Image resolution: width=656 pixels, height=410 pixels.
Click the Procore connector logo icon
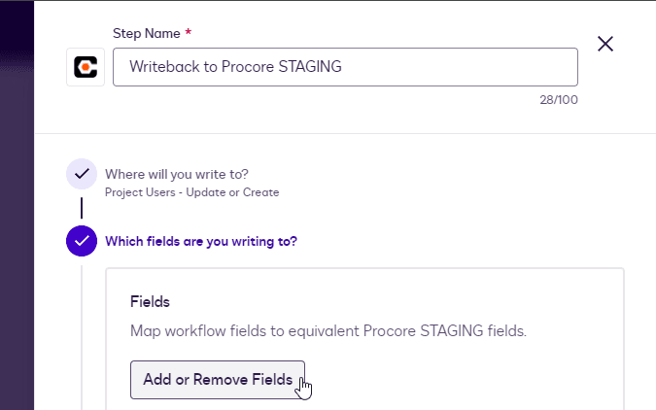(86, 67)
